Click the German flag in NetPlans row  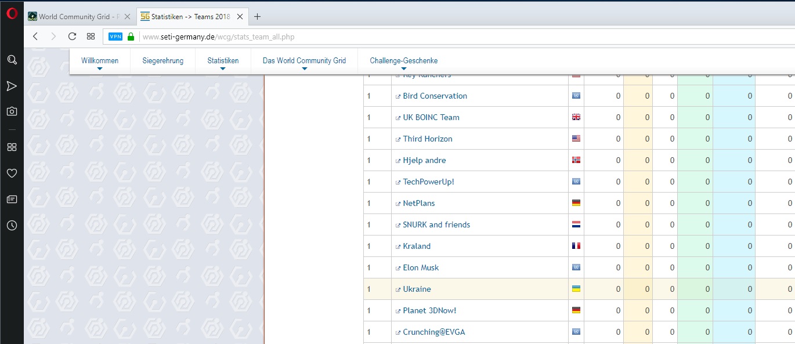576,203
